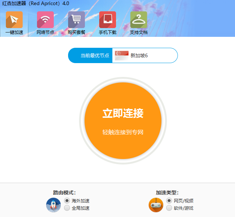
Task: Select the 全局加速 radio button
Action: tap(67, 208)
